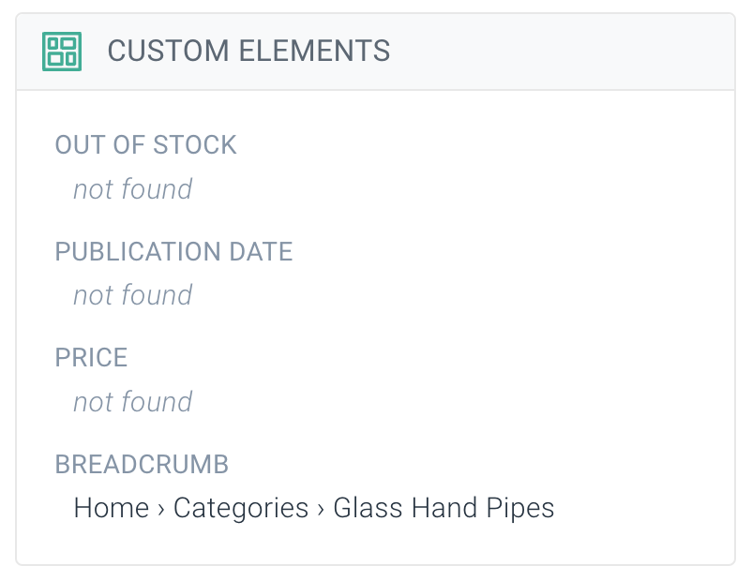Collapse the PRICE section
The height and width of the screenshot is (581, 752).
(x=91, y=357)
